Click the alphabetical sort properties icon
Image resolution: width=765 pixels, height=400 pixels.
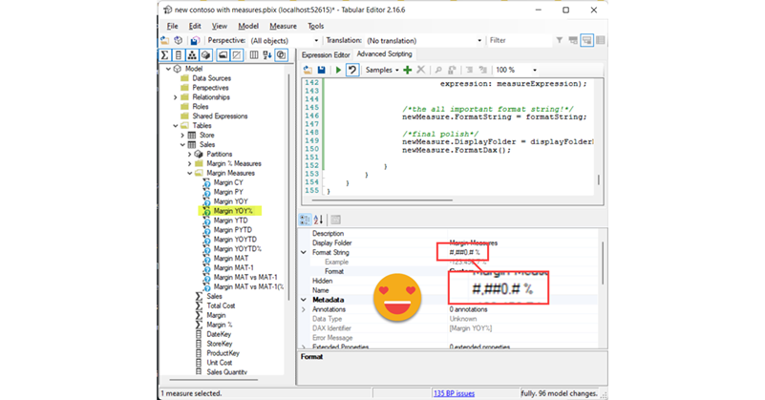point(320,220)
